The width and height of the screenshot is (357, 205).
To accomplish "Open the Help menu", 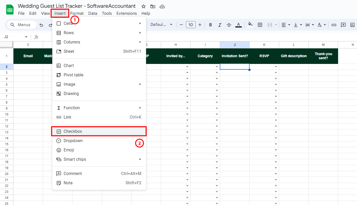I will [146, 13].
